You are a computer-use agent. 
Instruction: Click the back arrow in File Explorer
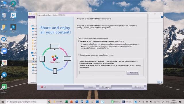pyautogui.click(x=30, y=21)
